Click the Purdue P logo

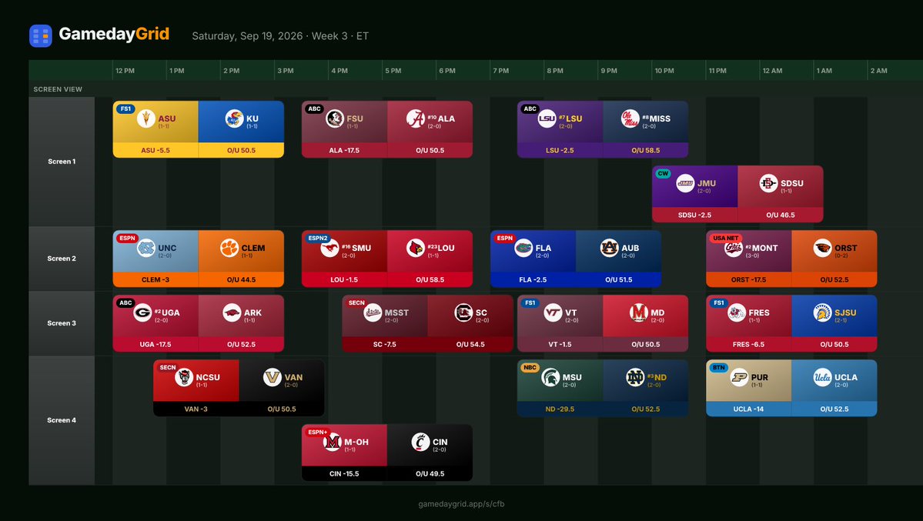[x=739, y=377]
